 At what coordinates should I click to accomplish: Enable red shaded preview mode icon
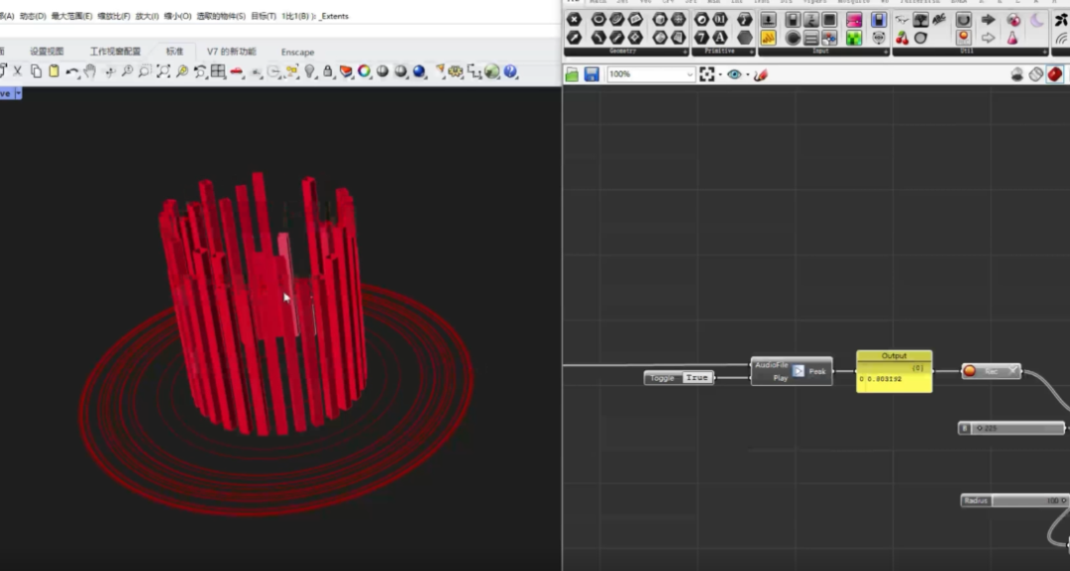coord(1054,74)
